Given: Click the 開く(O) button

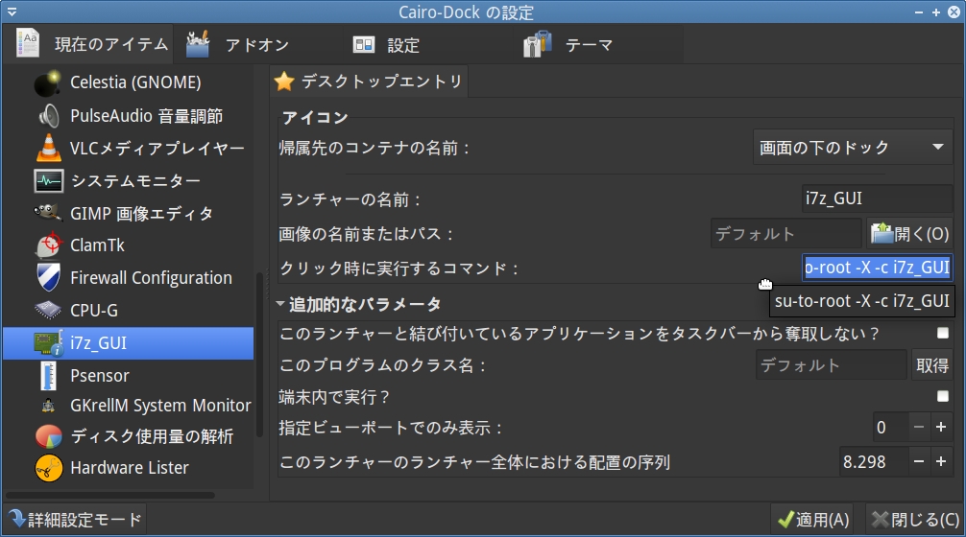Looking at the screenshot, I should tap(910, 234).
